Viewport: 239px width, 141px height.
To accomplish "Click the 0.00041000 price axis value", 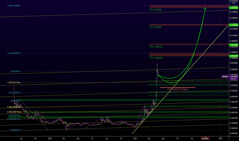I will click(234, 102).
